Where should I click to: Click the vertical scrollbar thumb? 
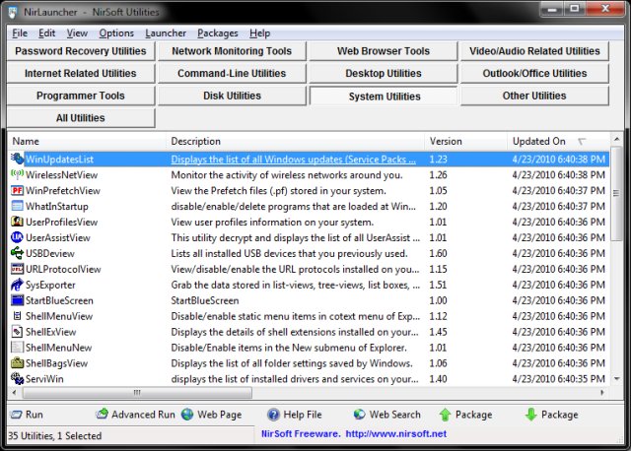[616, 194]
